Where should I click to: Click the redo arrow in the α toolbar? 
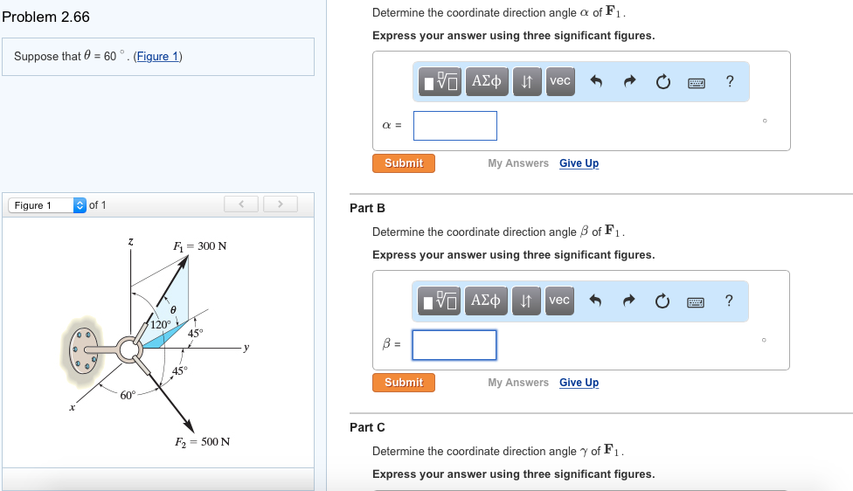coord(629,82)
